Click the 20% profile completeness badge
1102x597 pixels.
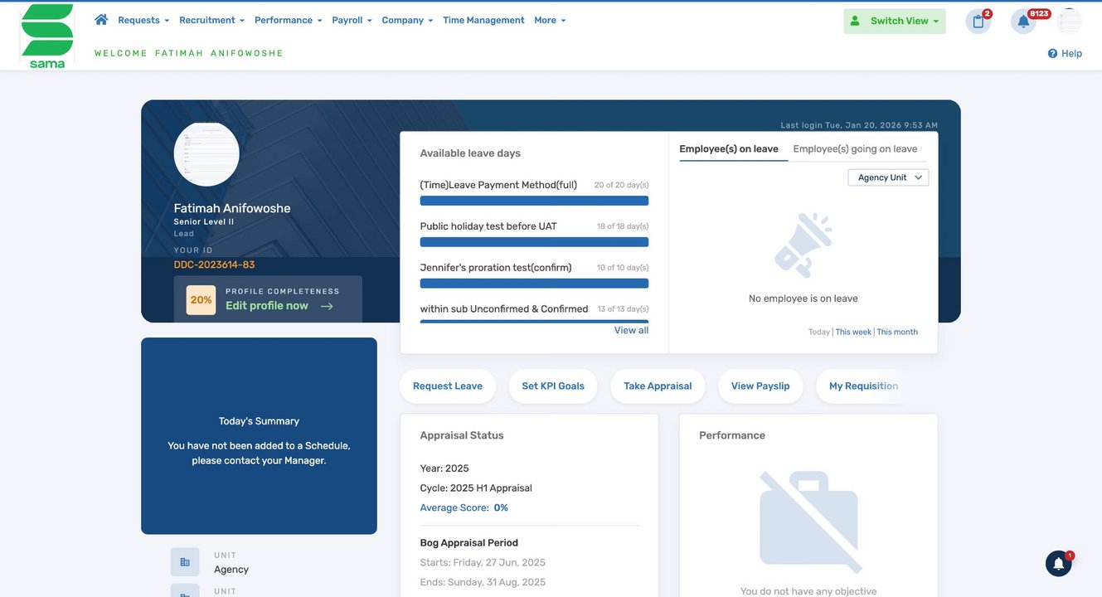coord(201,300)
